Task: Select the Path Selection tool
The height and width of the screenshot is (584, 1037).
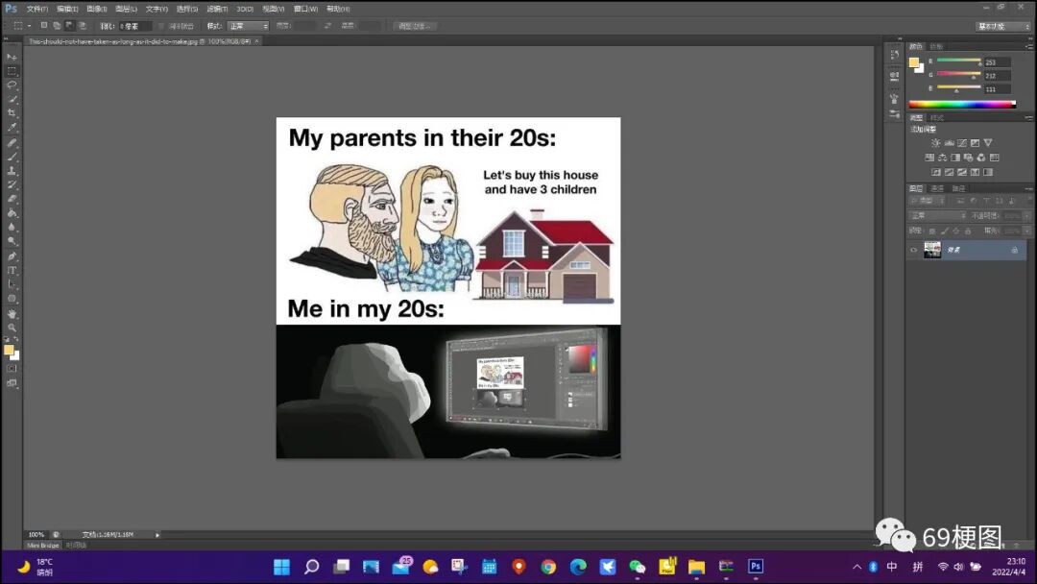Action: pyautogui.click(x=12, y=284)
